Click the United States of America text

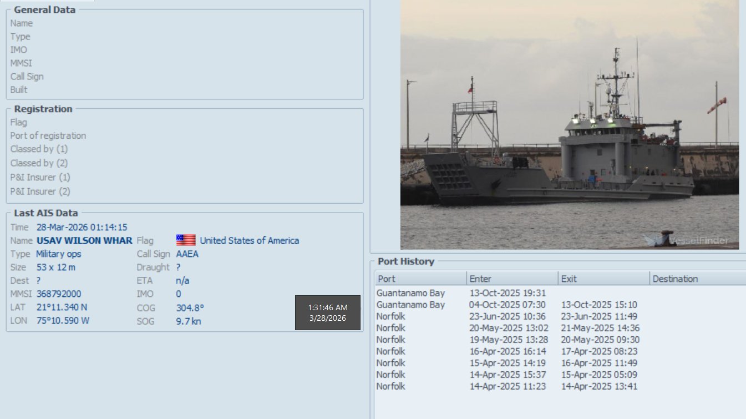(249, 240)
